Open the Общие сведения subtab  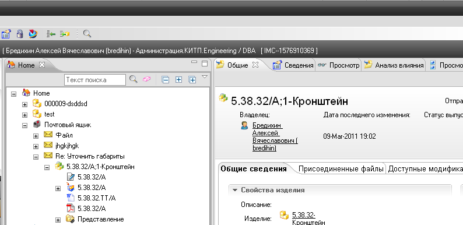click(x=254, y=169)
